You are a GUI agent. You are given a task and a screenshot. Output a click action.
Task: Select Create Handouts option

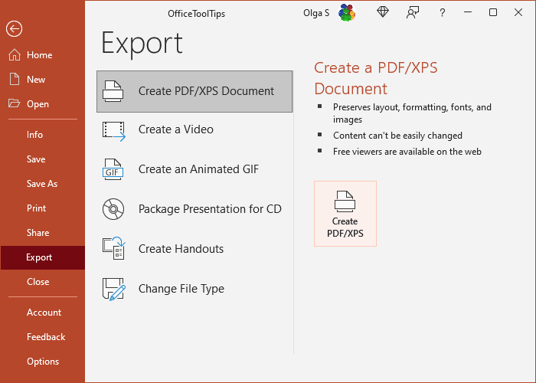click(x=194, y=249)
